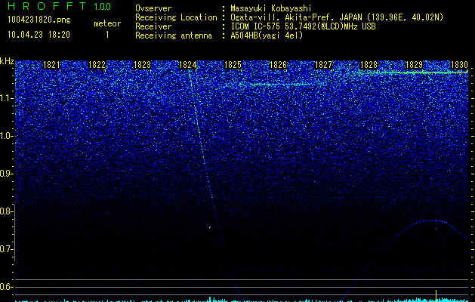
Task: Click the 0.6 kHz axis label
Action: click(7, 287)
